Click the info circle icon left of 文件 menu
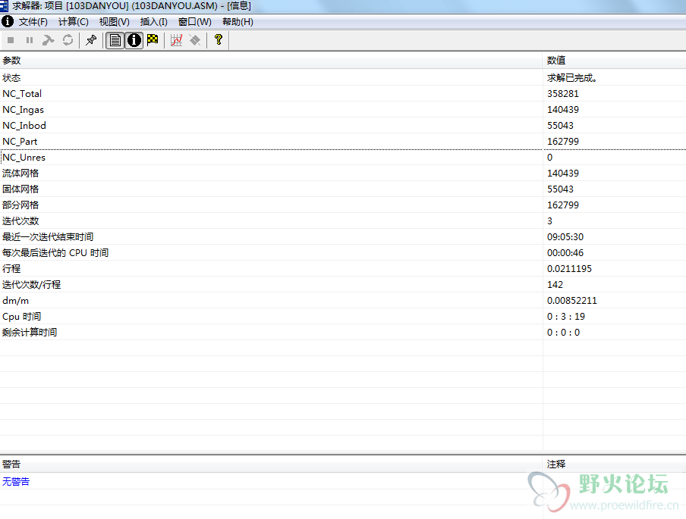Screen dimensions: 686x519 pos(8,21)
